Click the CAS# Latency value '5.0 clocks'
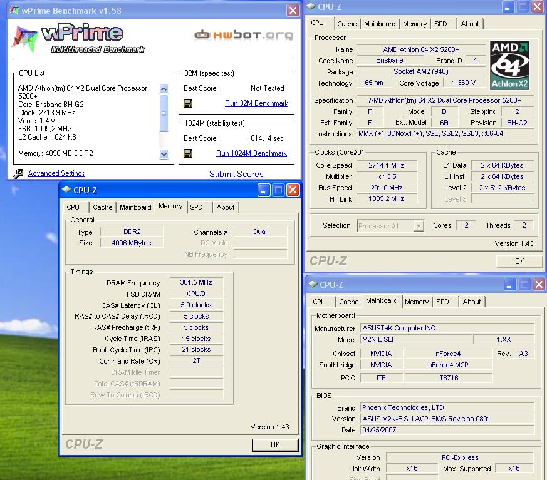 [x=196, y=305]
